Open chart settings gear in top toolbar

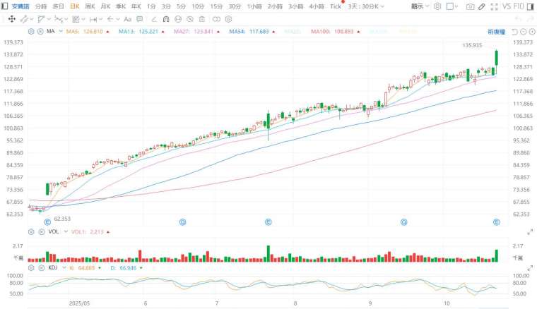pos(438,6)
